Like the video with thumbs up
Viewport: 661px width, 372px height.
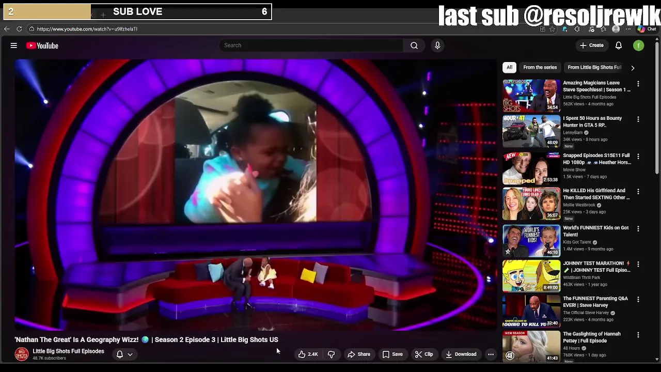point(308,354)
